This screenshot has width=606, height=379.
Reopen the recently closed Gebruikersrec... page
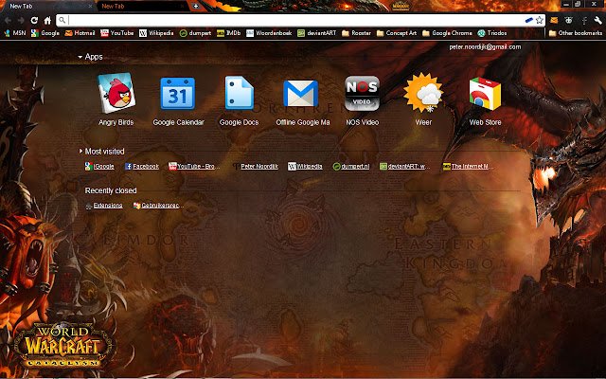tap(158, 206)
